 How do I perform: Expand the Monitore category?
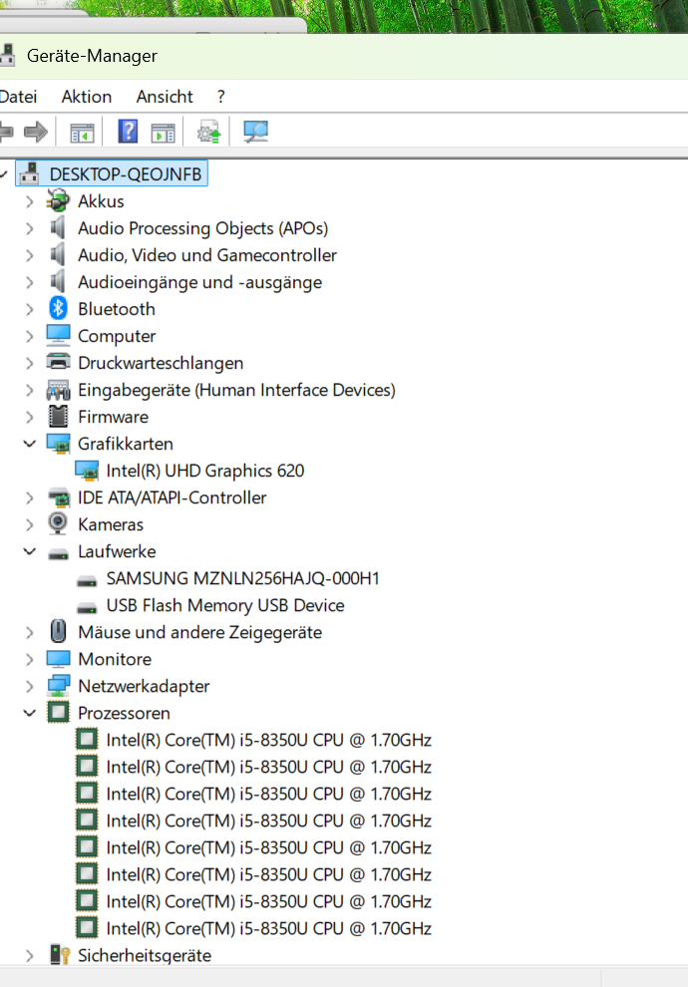(x=30, y=659)
